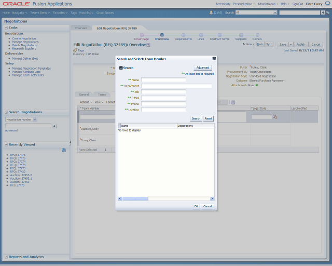Open recently viewed RFQ: 37476
332x266 pixels.
(18, 155)
